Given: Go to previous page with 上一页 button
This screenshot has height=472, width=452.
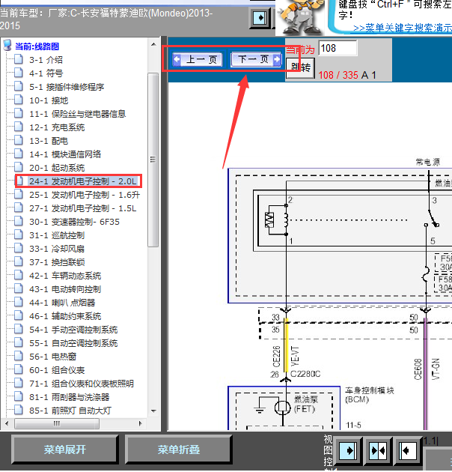Looking at the screenshot, I should (x=198, y=59).
